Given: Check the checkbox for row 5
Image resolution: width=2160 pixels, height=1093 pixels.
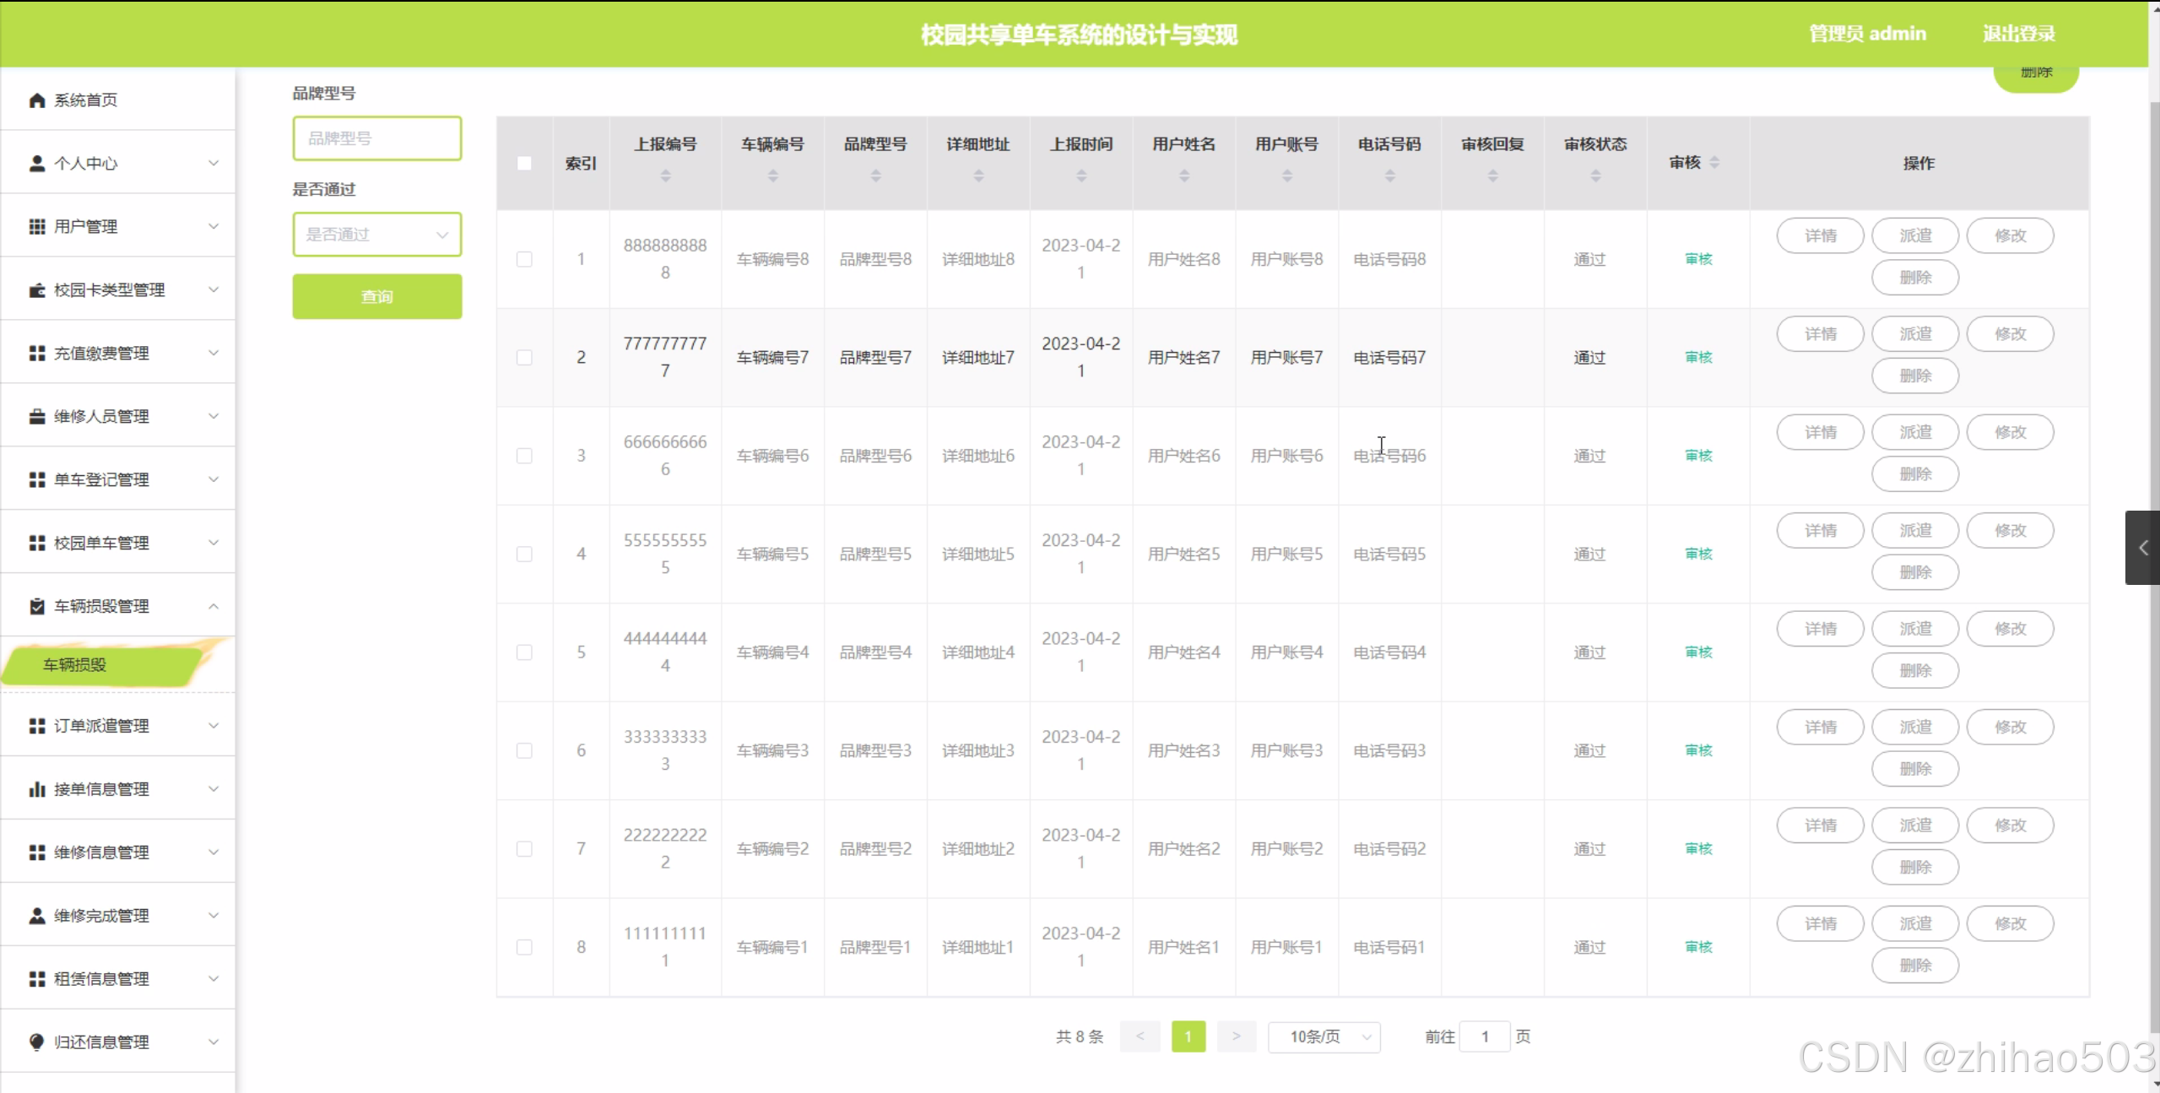Looking at the screenshot, I should point(524,652).
